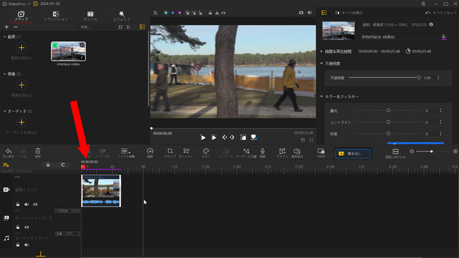The image size is (459, 258).
Task: Click the Record (録音) microphone icon
Action: tap(262, 152)
